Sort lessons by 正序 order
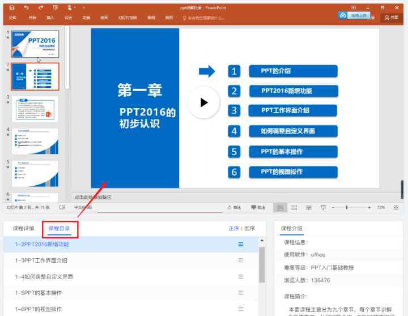 click(233, 228)
